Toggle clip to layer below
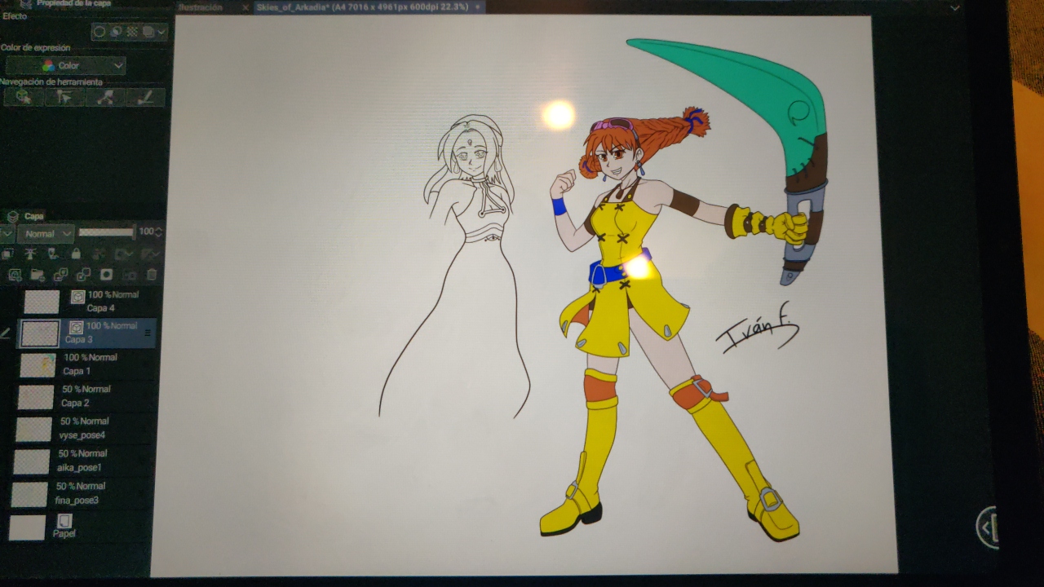 pyautogui.click(x=7, y=254)
